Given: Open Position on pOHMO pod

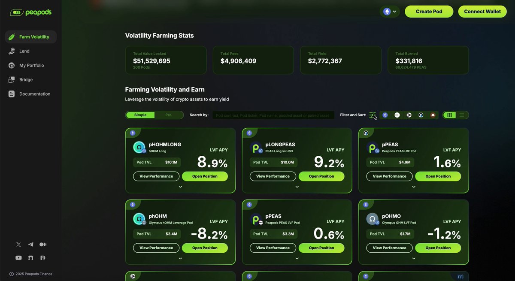Looking at the screenshot, I should [x=438, y=248].
